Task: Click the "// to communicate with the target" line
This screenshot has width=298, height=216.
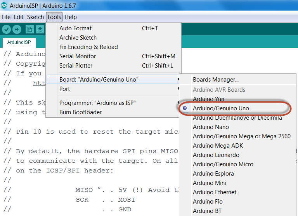Action: click(91, 161)
